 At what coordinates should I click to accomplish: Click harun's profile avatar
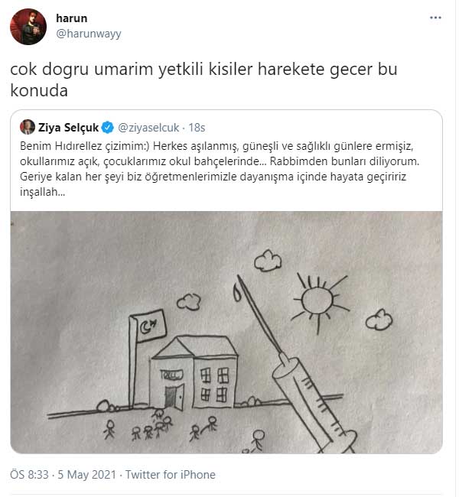pos(28,27)
